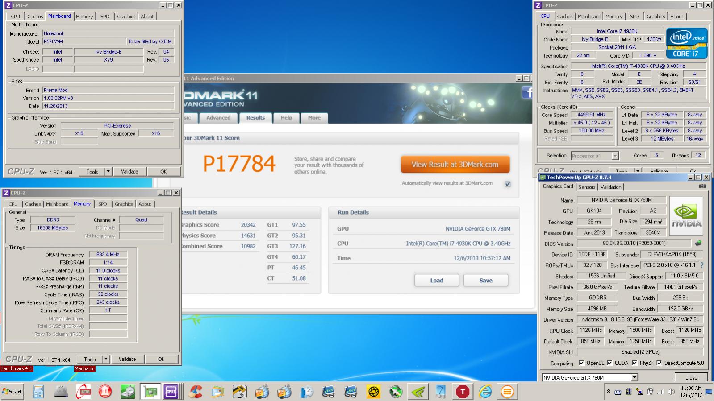Open the GPU selection dropdown in GPU-Z

(x=634, y=377)
